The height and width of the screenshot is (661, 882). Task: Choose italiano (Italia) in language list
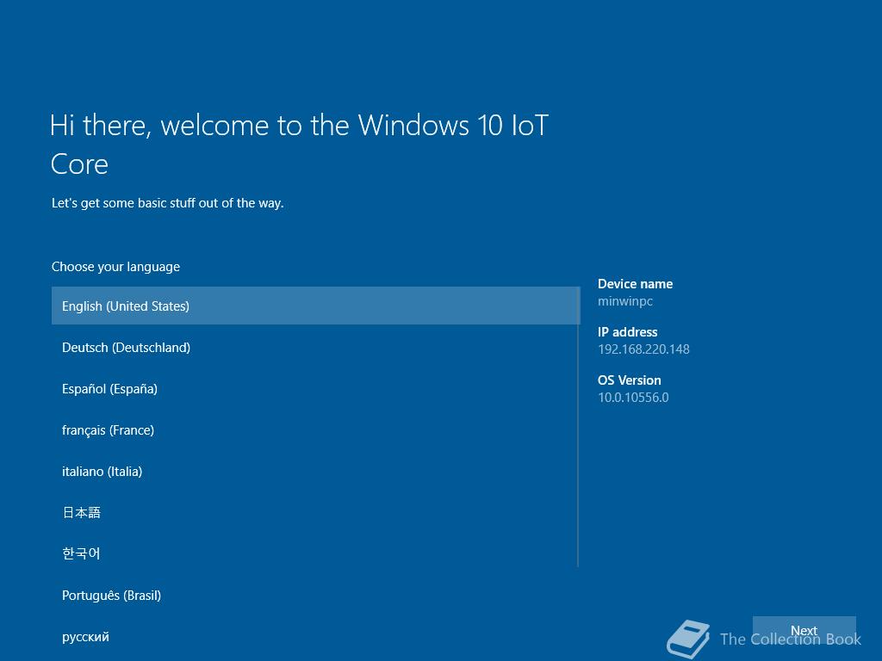point(315,471)
